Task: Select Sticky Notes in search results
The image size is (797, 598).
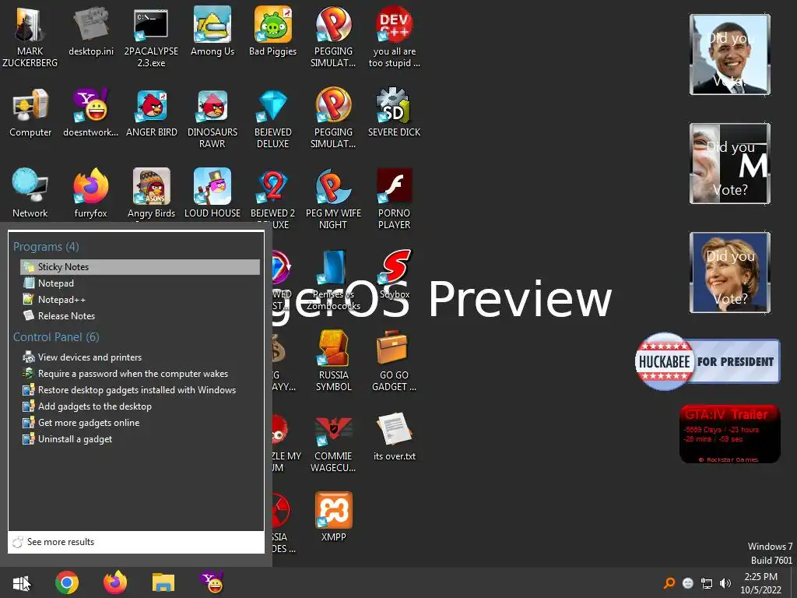Action: [140, 267]
